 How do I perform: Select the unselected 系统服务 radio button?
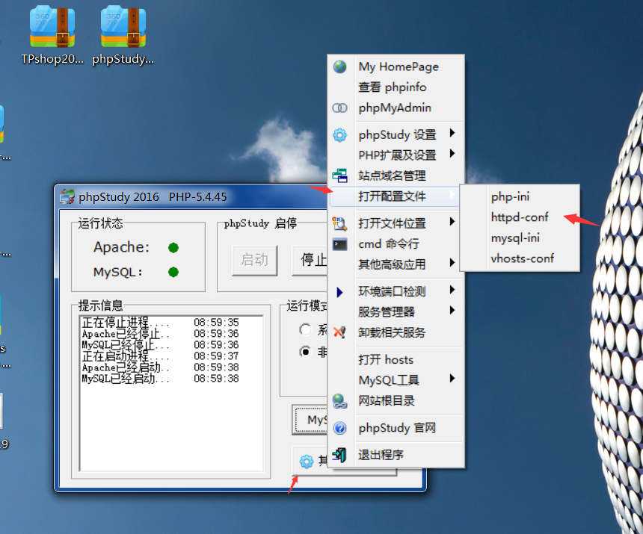coord(305,329)
